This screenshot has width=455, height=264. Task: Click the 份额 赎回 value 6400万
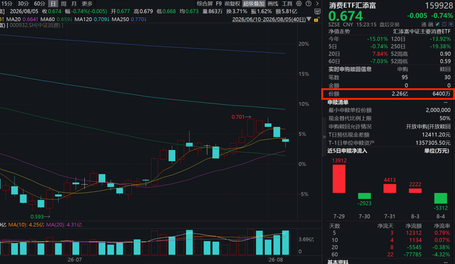442,94
